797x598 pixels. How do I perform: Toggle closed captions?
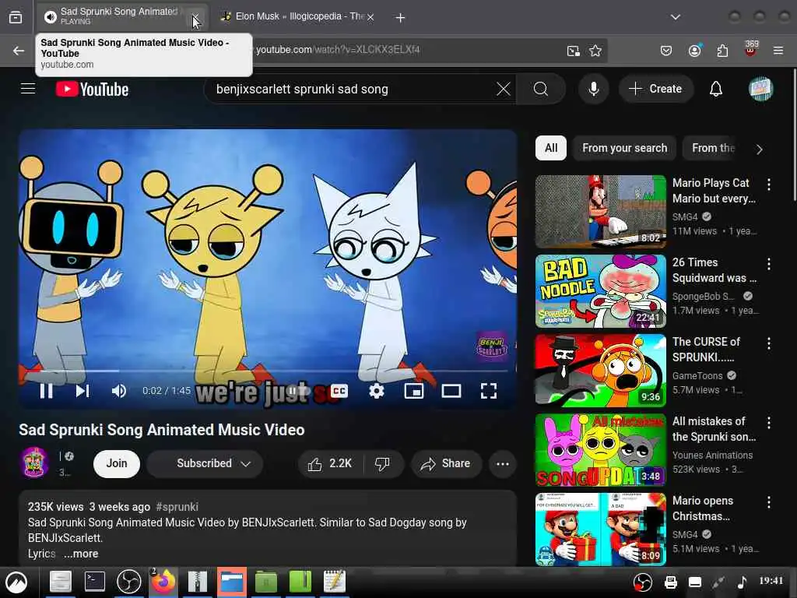[x=339, y=391]
